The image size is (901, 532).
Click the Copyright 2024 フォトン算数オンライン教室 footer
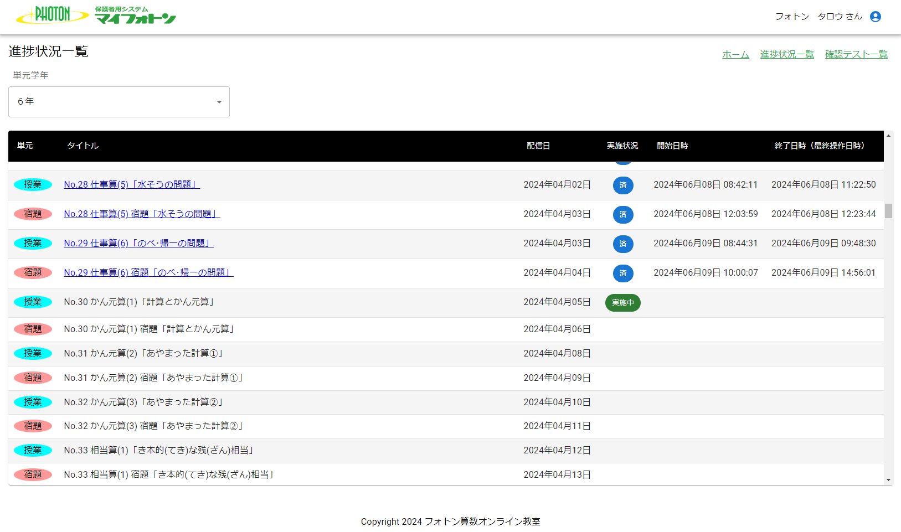click(x=450, y=521)
